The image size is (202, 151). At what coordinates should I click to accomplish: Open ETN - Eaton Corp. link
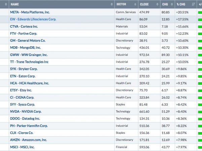pos(23,76)
